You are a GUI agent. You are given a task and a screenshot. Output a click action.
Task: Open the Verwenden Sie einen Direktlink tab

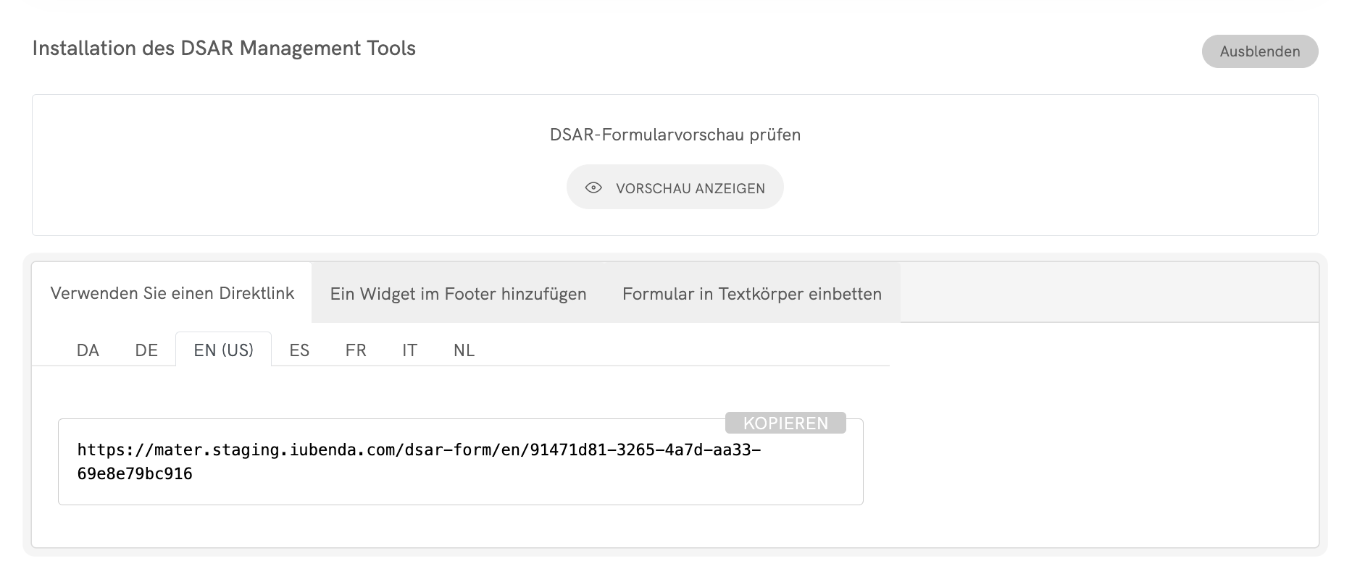tap(172, 293)
